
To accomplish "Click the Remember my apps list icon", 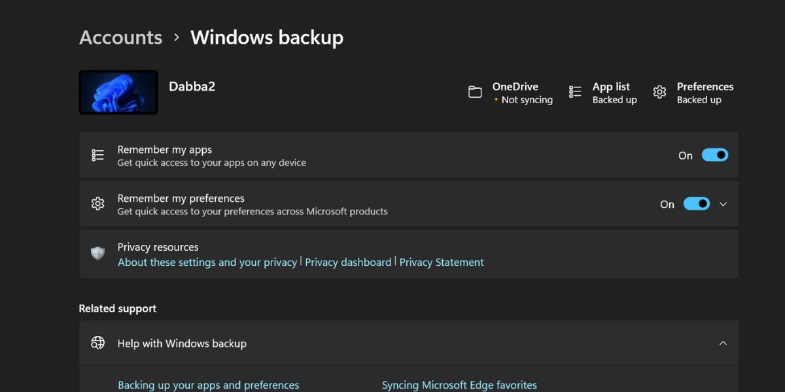I will coord(98,154).
